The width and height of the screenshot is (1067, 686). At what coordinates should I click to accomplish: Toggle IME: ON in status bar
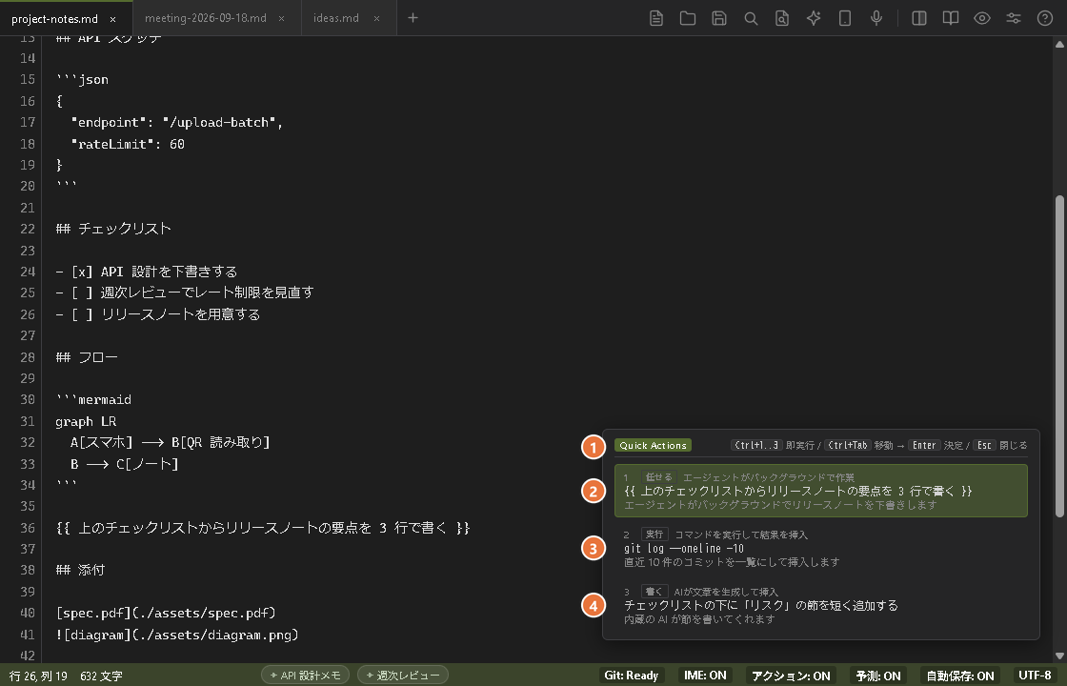[705, 676]
